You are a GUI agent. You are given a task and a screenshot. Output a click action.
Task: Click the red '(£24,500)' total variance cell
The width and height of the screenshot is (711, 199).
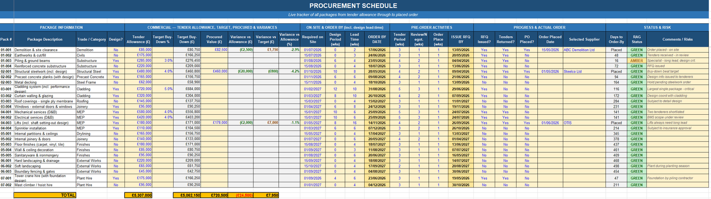[x=240, y=195]
